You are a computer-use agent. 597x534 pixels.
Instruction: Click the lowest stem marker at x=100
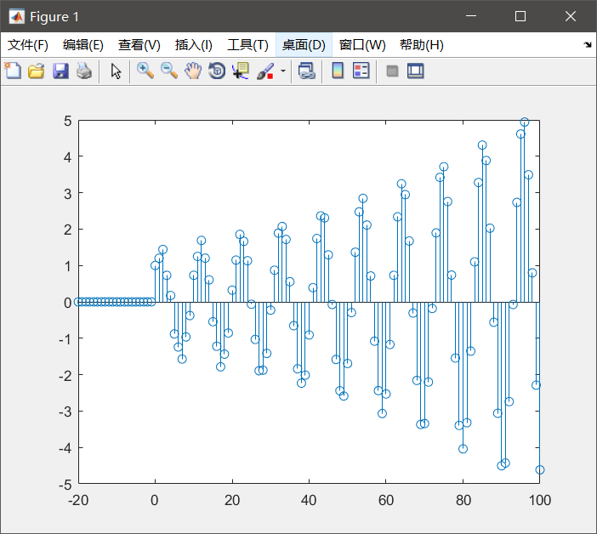click(x=539, y=469)
